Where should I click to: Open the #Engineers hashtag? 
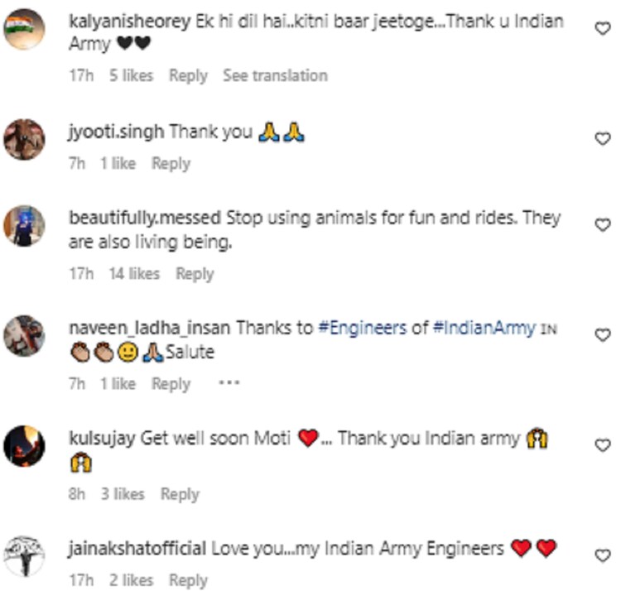pos(362,328)
